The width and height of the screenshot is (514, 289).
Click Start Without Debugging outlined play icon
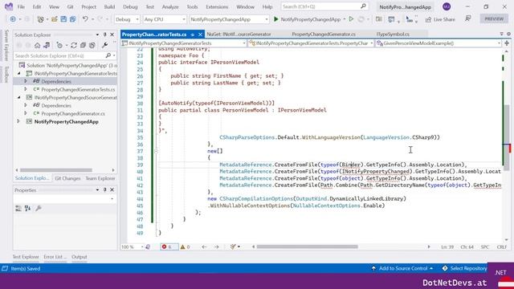351,19
